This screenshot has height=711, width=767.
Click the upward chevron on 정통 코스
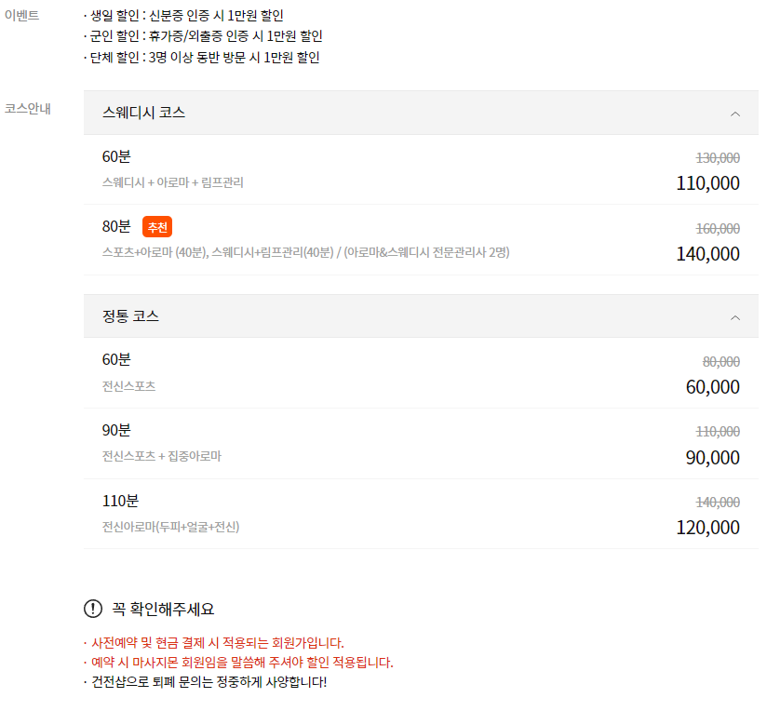click(733, 316)
